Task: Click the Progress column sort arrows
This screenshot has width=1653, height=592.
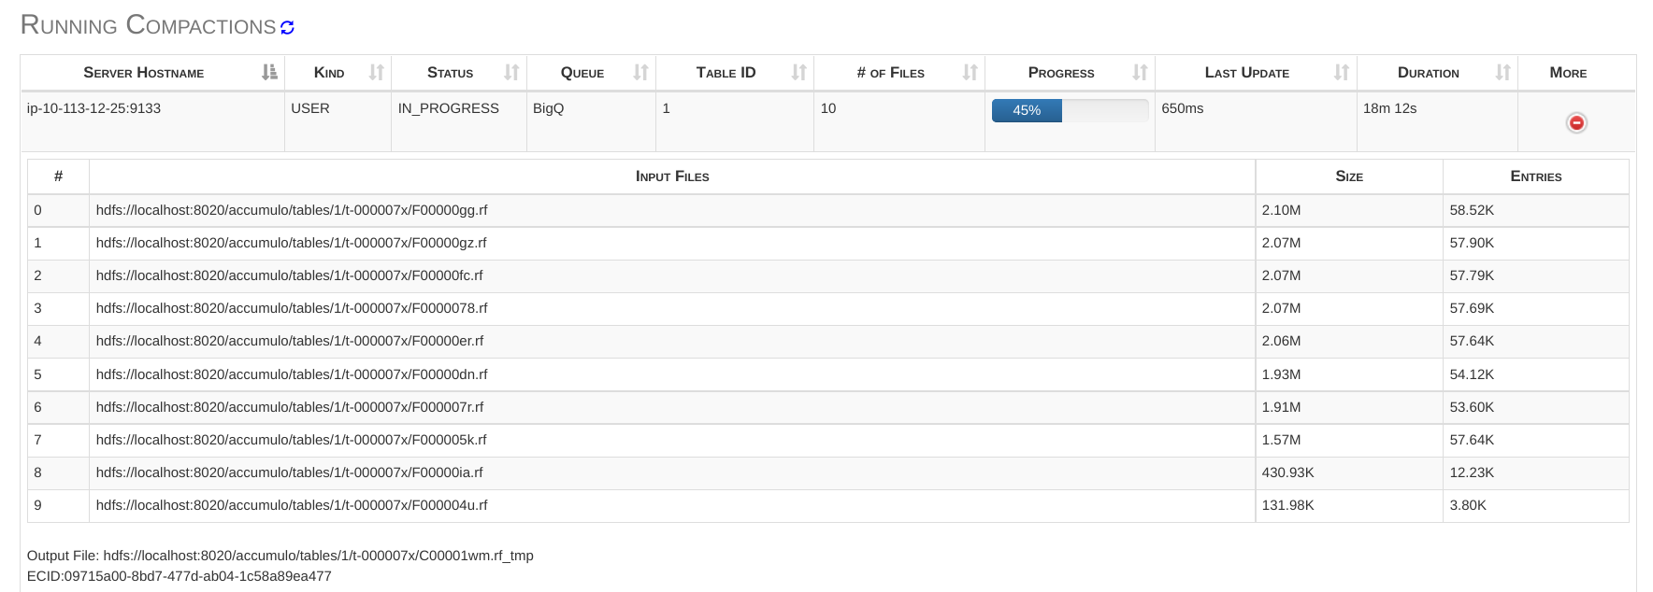Action: click(x=1140, y=73)
